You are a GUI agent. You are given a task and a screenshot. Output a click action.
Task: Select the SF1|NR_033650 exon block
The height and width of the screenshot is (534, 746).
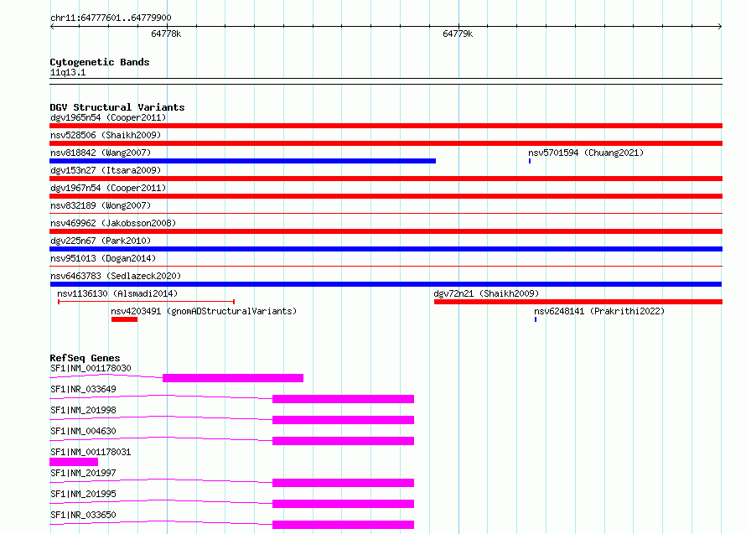[343, 525]
